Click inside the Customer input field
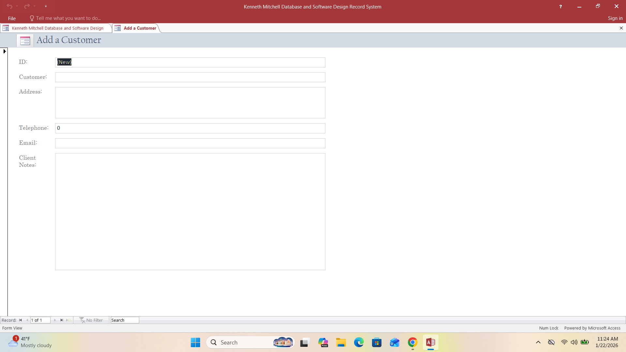This screenshot has height=352, width=626. [190, 77]
